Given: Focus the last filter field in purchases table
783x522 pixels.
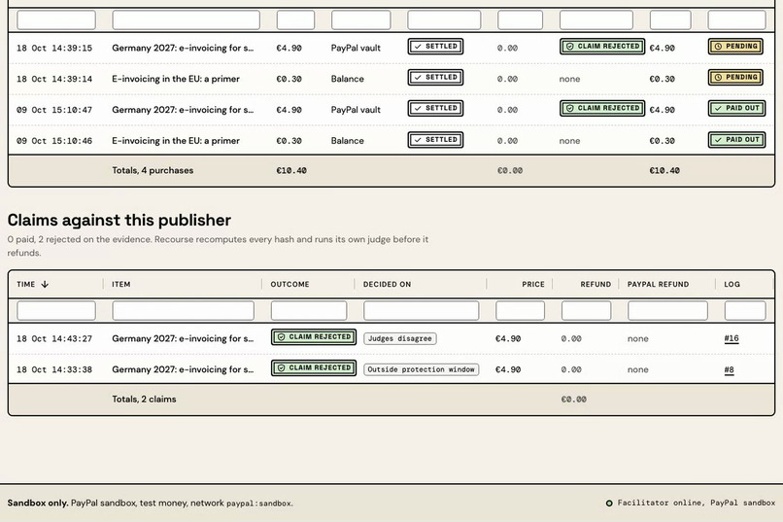Looking at the screenshot, I should (737, 20).
